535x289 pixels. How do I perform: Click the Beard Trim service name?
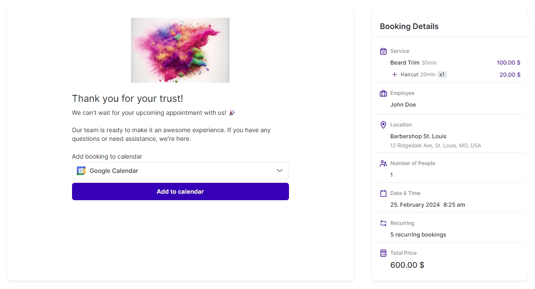[405, 63]
